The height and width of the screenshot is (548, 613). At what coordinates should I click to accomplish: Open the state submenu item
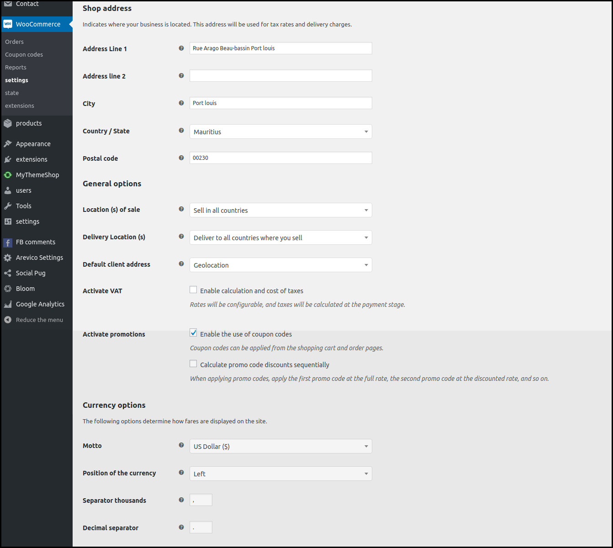coord(12,93)
